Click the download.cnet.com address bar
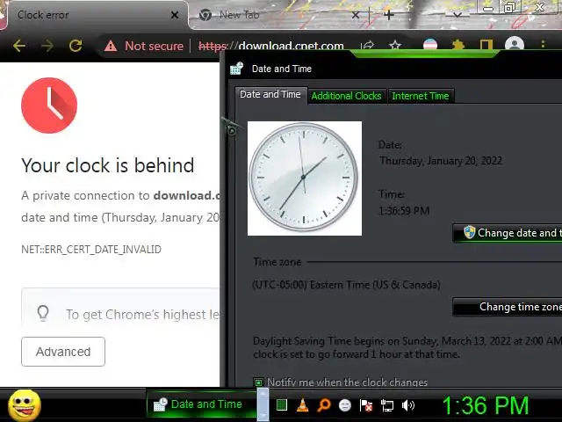Screen dimensions: 562x422 pyautogui.click(x=291, y=46)
